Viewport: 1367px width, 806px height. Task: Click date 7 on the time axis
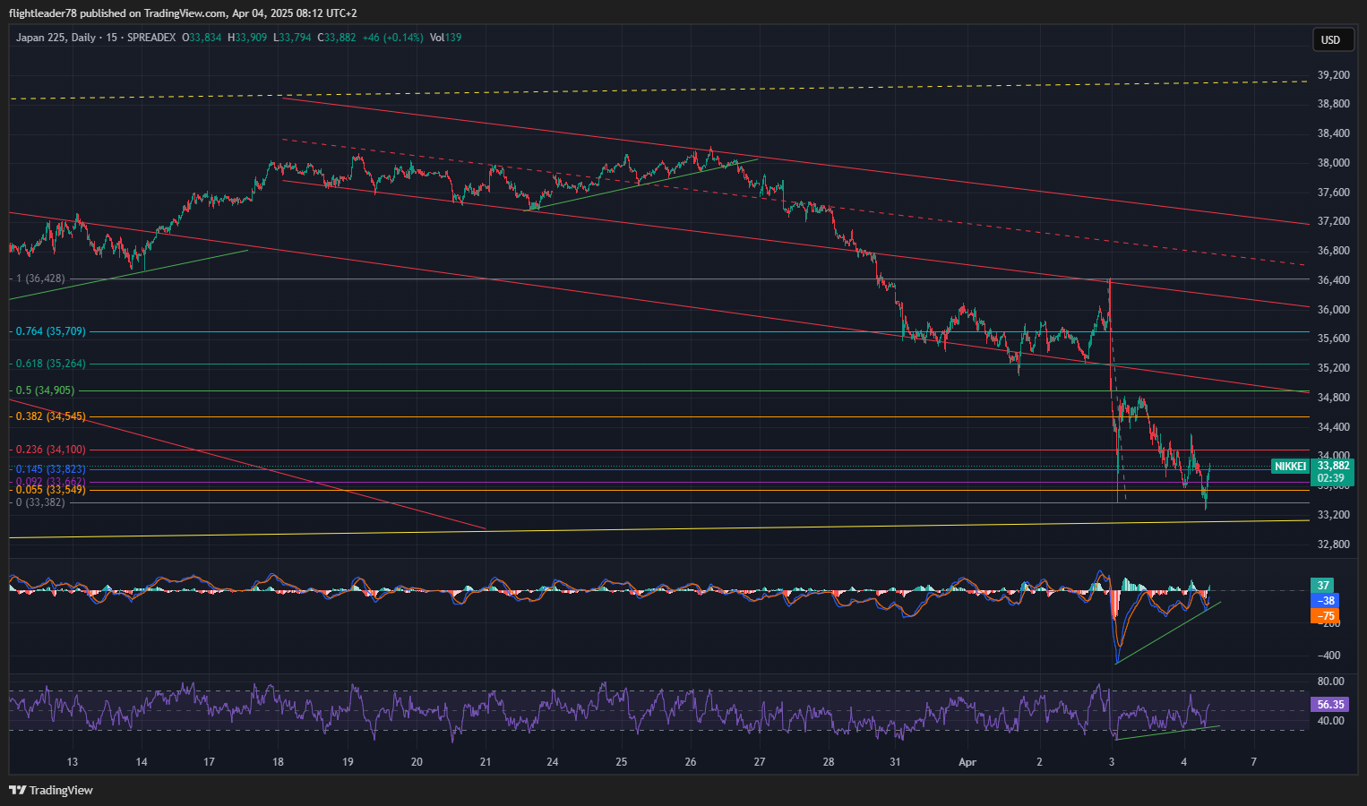[x=1253, y=763]
